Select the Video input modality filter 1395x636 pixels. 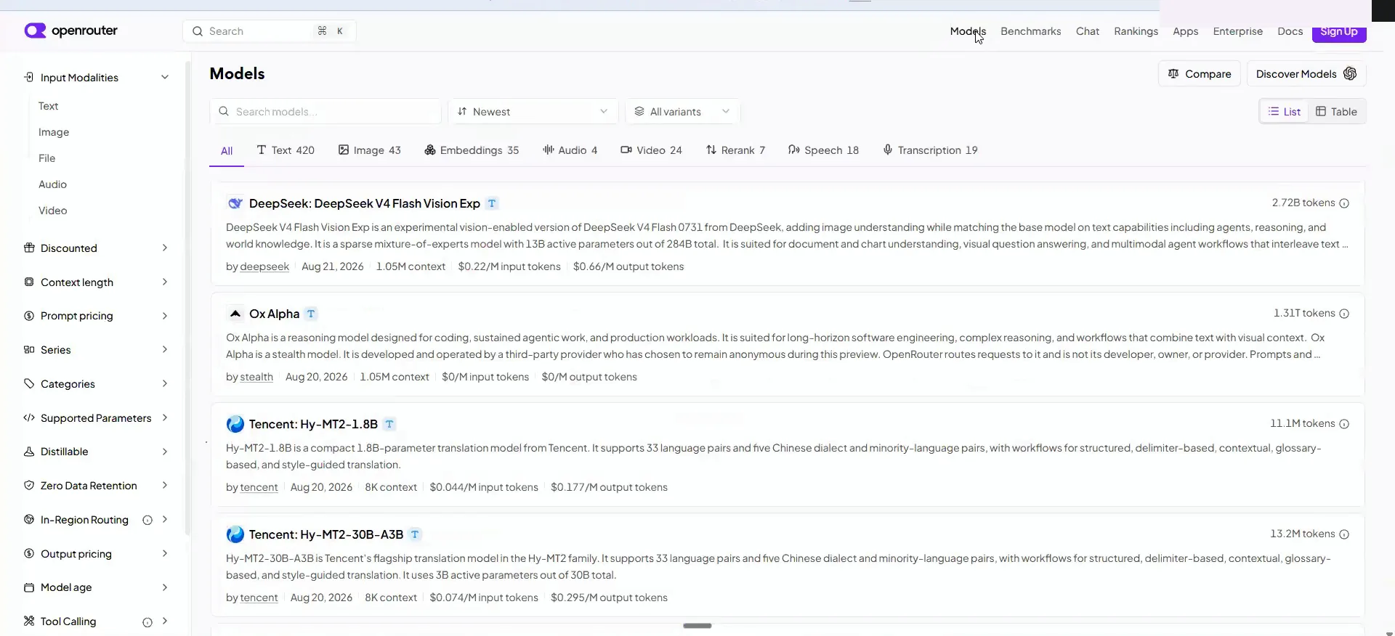[x=53, y=211]
